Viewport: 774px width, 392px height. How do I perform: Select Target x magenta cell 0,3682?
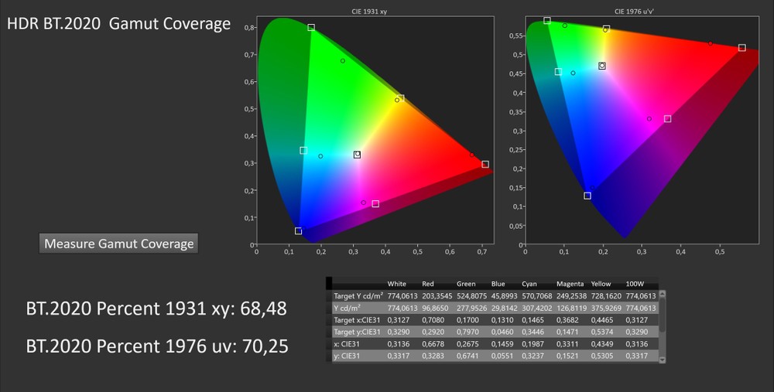coord(567,320)
